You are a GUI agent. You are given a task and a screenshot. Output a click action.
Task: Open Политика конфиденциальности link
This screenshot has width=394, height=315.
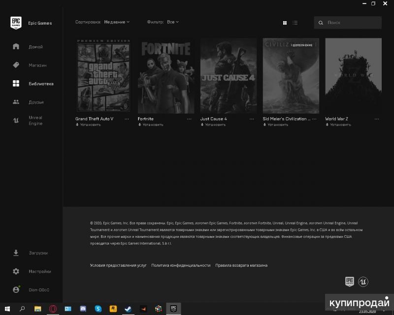181,265
